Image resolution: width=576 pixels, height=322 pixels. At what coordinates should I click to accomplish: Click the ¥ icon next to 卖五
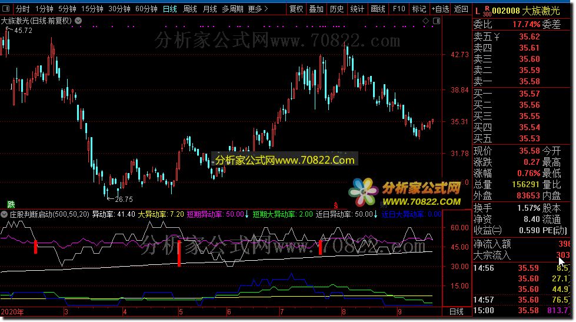(497, 36)
